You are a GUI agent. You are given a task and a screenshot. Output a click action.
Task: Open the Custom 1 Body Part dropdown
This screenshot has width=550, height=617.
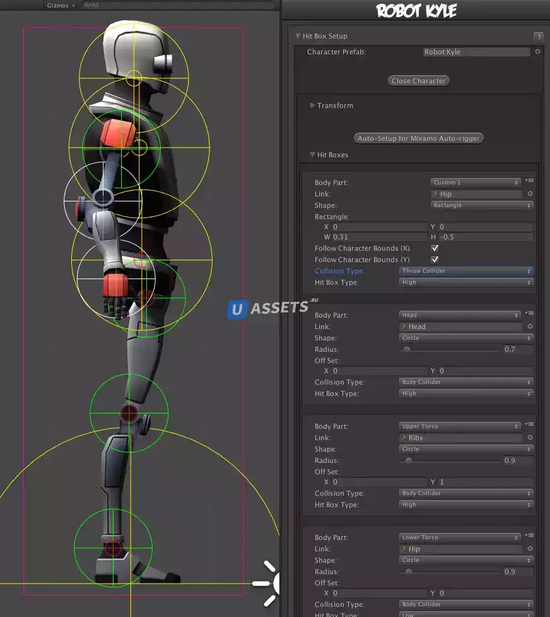tap(476, 182)
